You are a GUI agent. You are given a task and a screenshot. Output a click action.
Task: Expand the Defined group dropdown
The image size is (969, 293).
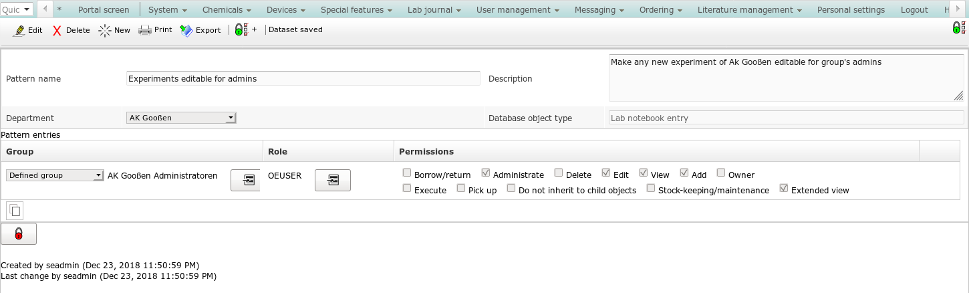(55, 175)
